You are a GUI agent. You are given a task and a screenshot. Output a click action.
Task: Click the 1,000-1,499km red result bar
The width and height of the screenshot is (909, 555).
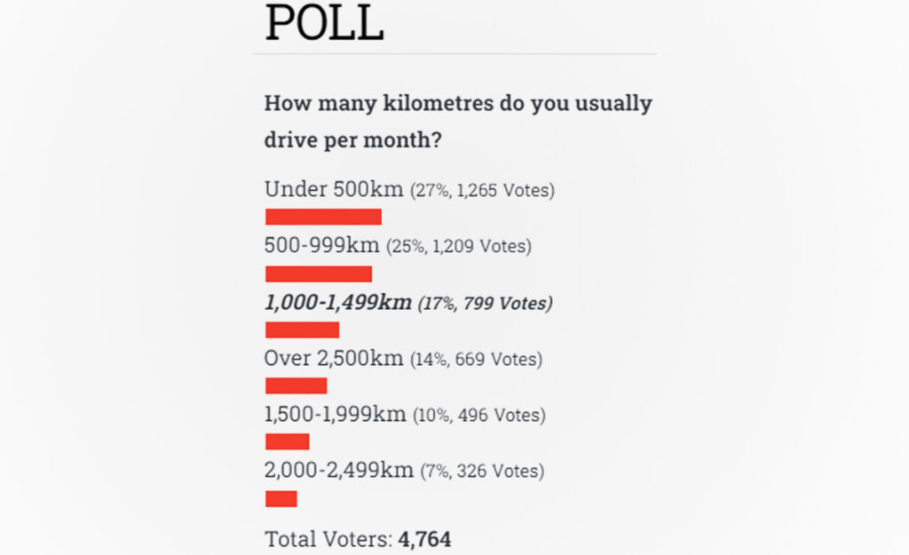coord(302,330)
